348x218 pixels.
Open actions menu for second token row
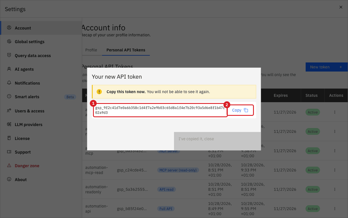coord(335,131)
